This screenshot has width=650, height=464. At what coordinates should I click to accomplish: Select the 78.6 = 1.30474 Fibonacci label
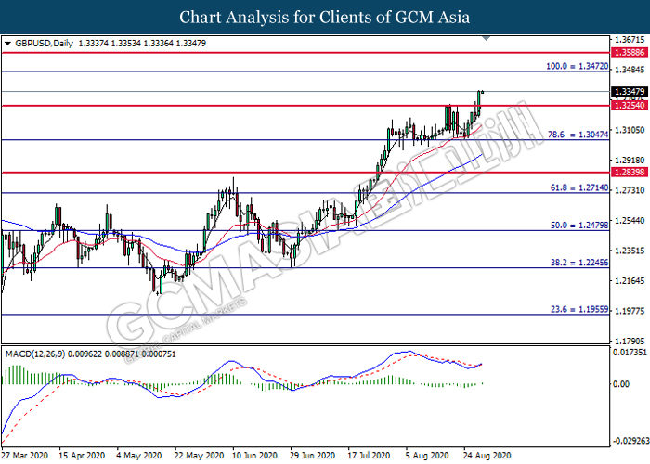pyautogui.click(x=577, y=135)
